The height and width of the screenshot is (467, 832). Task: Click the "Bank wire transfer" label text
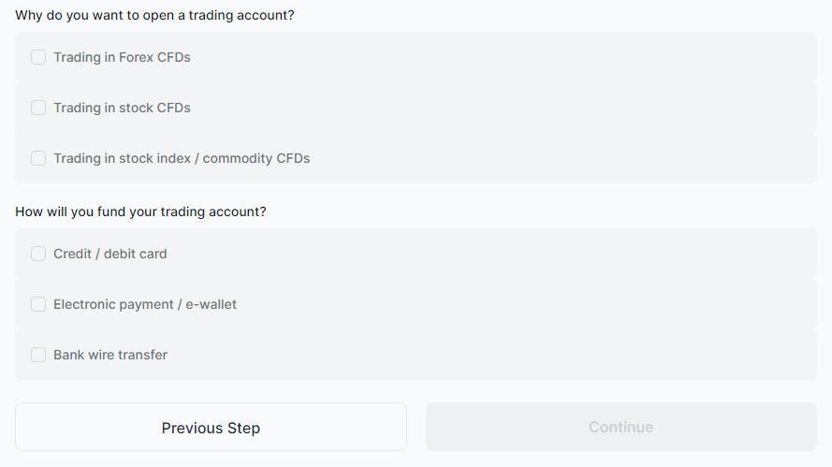(x=110, y=355)
